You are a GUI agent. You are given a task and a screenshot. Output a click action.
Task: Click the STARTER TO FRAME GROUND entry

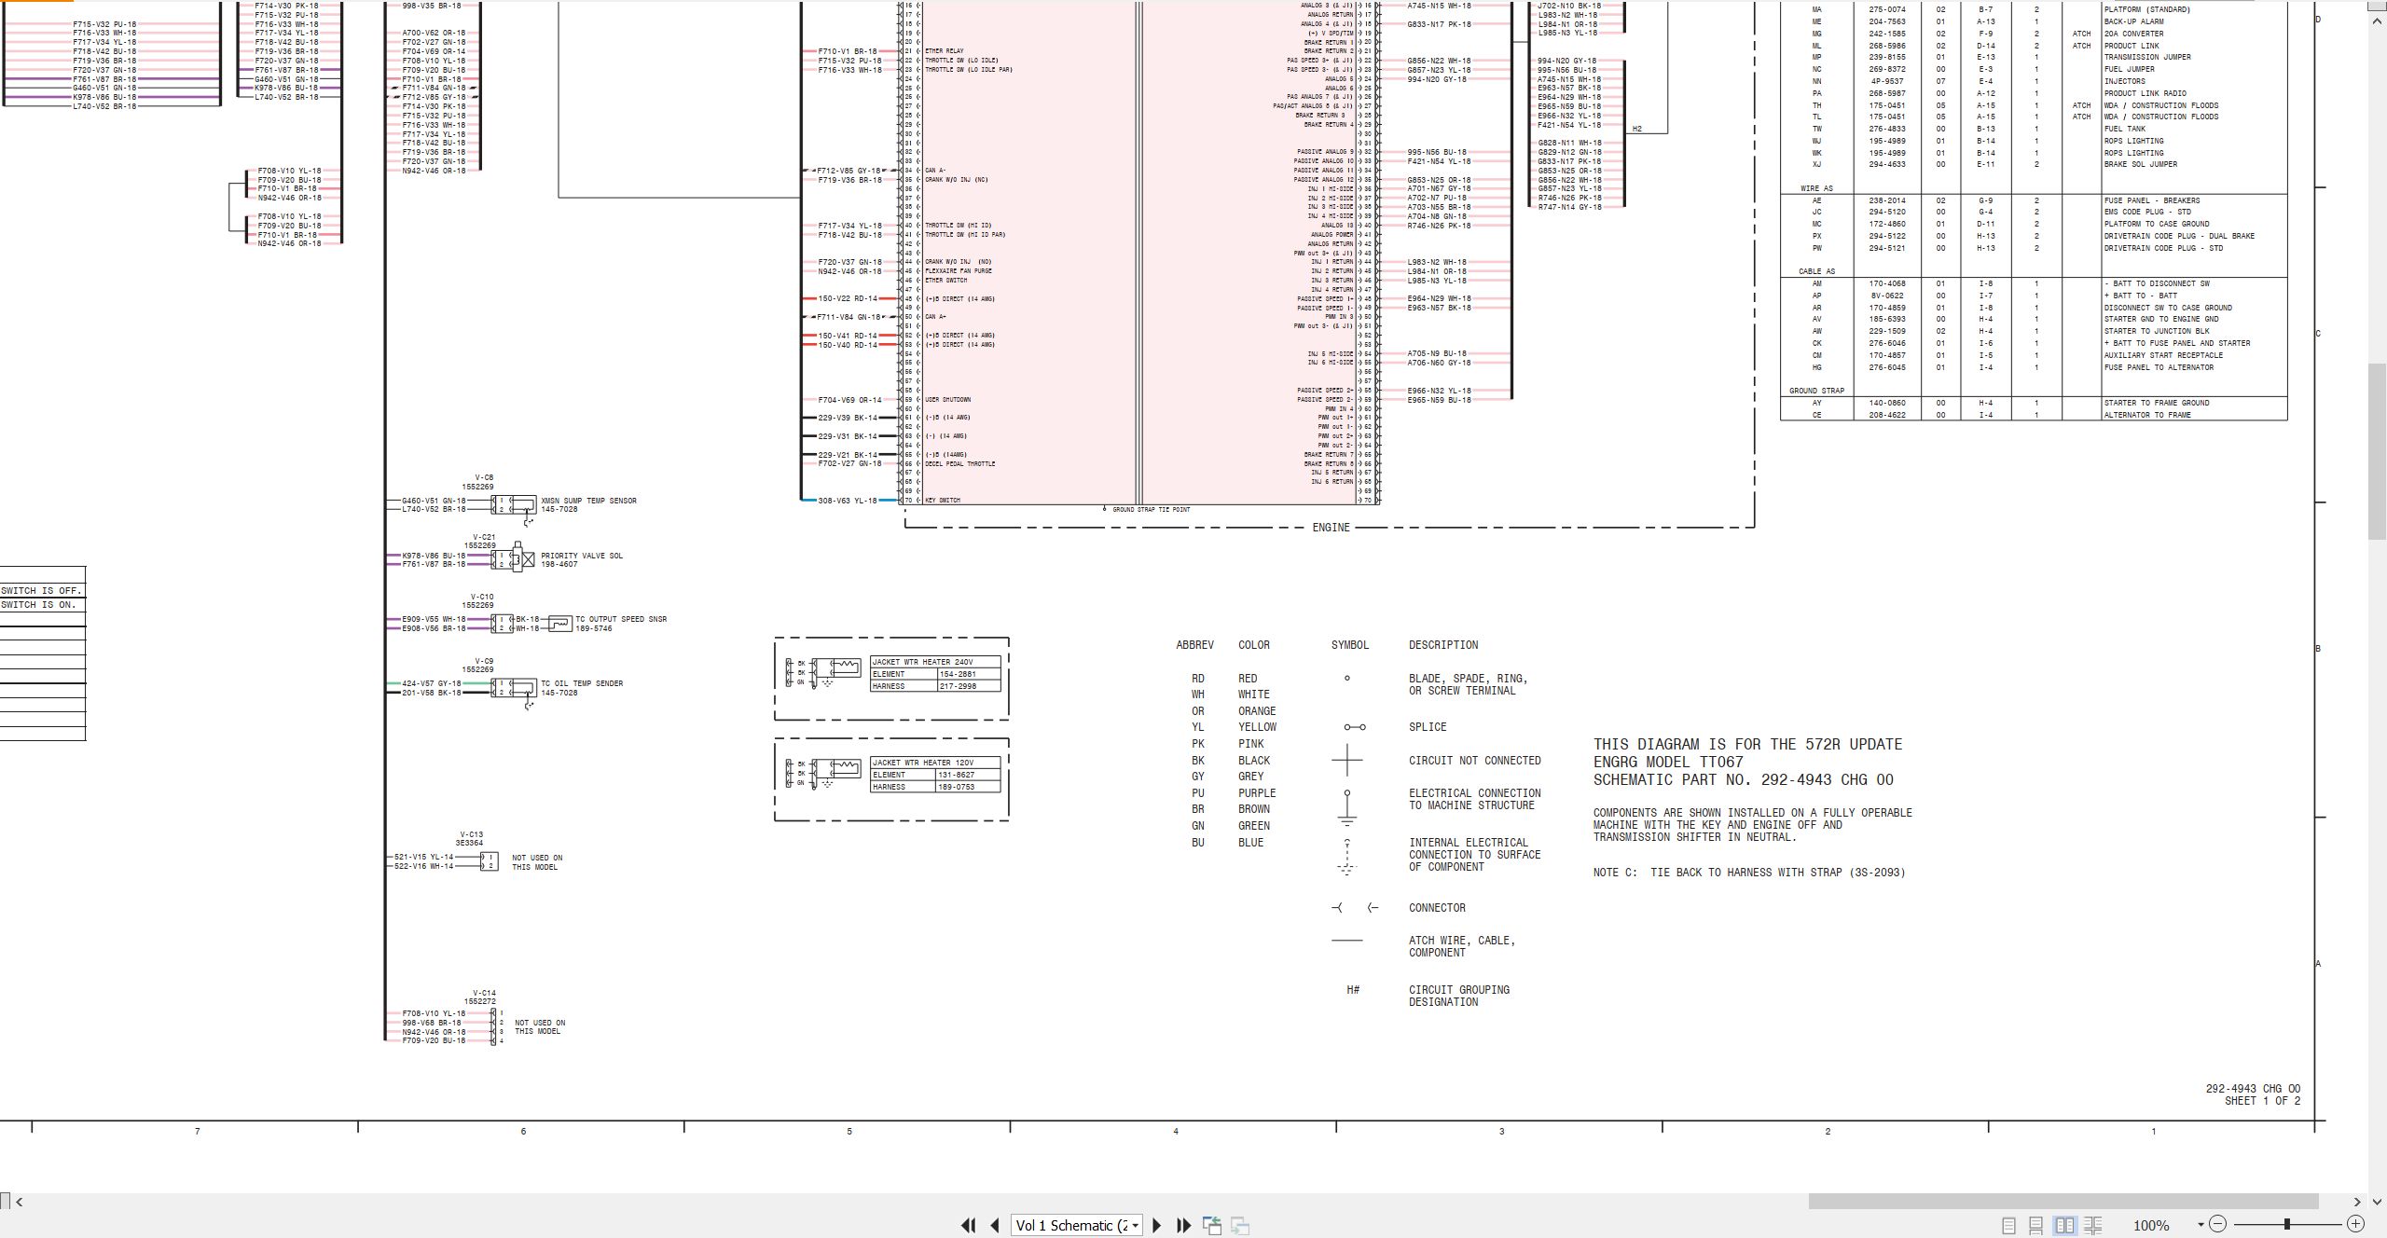(x=2157, y=403)
